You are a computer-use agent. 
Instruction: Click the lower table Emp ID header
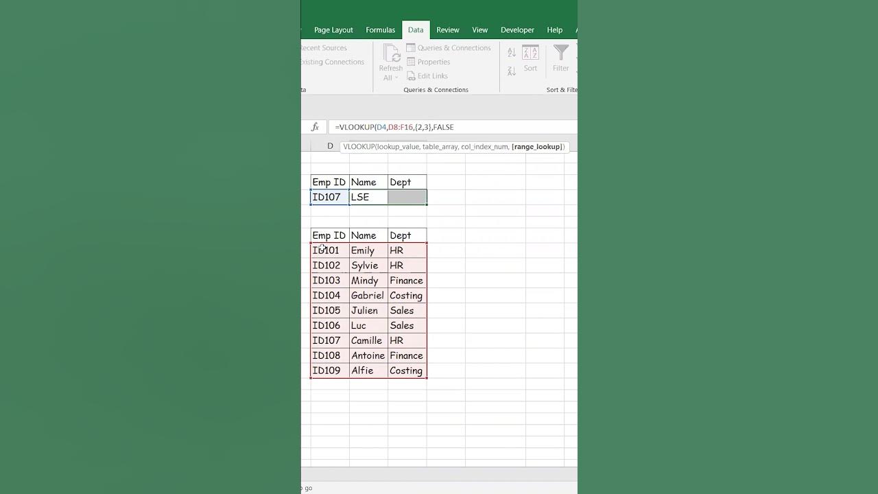point(330,236)
